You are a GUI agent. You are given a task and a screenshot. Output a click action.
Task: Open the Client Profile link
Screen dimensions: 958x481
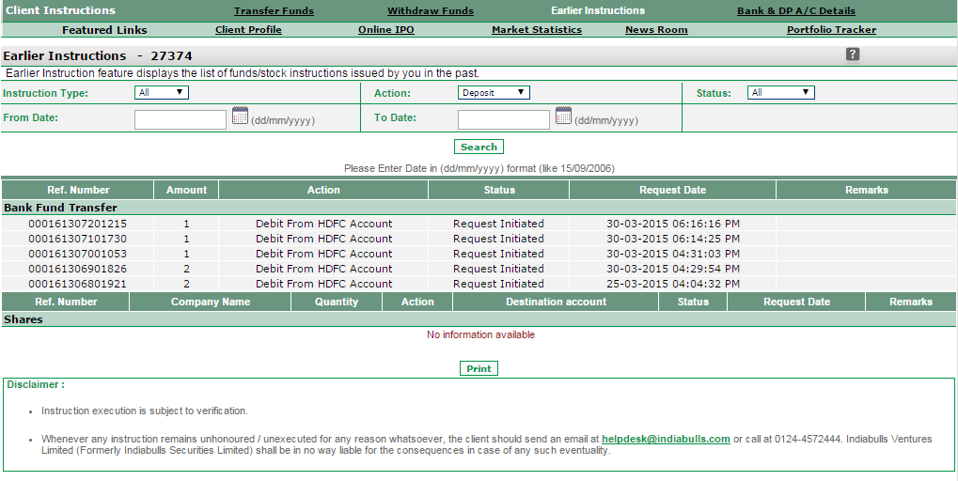coord(248,30)
